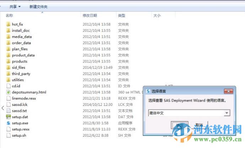Select the file name setup.dat
The height and width of the screenshot is (148, 245).
(20, 117)
